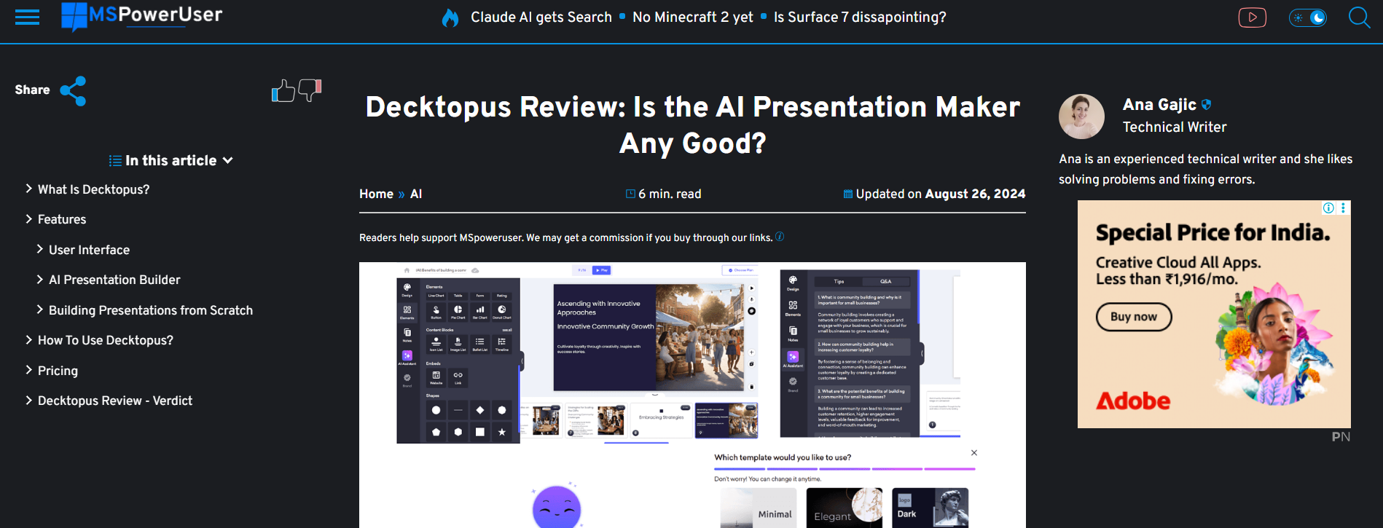
Task: Click the ad info icon
Action: click(1328, 208)
